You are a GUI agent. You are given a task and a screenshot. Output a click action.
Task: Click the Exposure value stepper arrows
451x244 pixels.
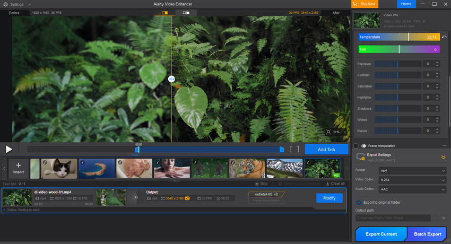pos(437,64)
